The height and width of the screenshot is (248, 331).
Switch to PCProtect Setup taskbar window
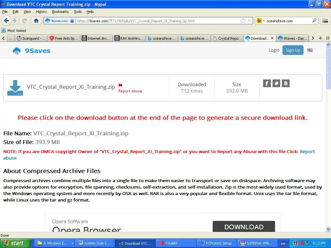[217, 243]
